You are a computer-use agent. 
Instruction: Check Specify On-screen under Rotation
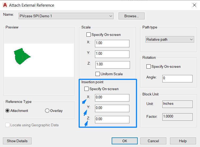(149, 66)
